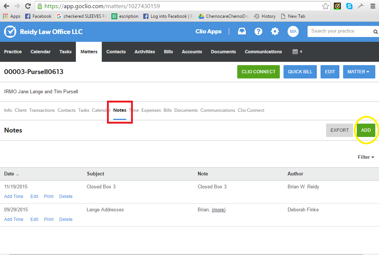This screenshot has width=379, height=255.
Task: Go to the Calendar nav tab
Action: pos(40,52)
